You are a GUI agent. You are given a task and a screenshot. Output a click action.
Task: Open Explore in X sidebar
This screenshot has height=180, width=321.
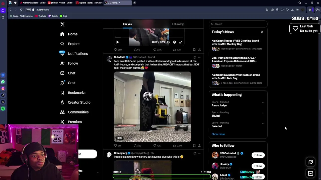pyautogui.click(x=70, y=44)
